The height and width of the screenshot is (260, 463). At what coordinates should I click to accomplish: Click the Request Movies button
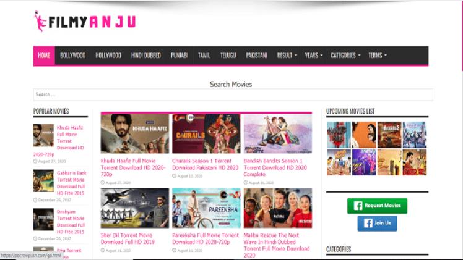click(x=377, y=206)
